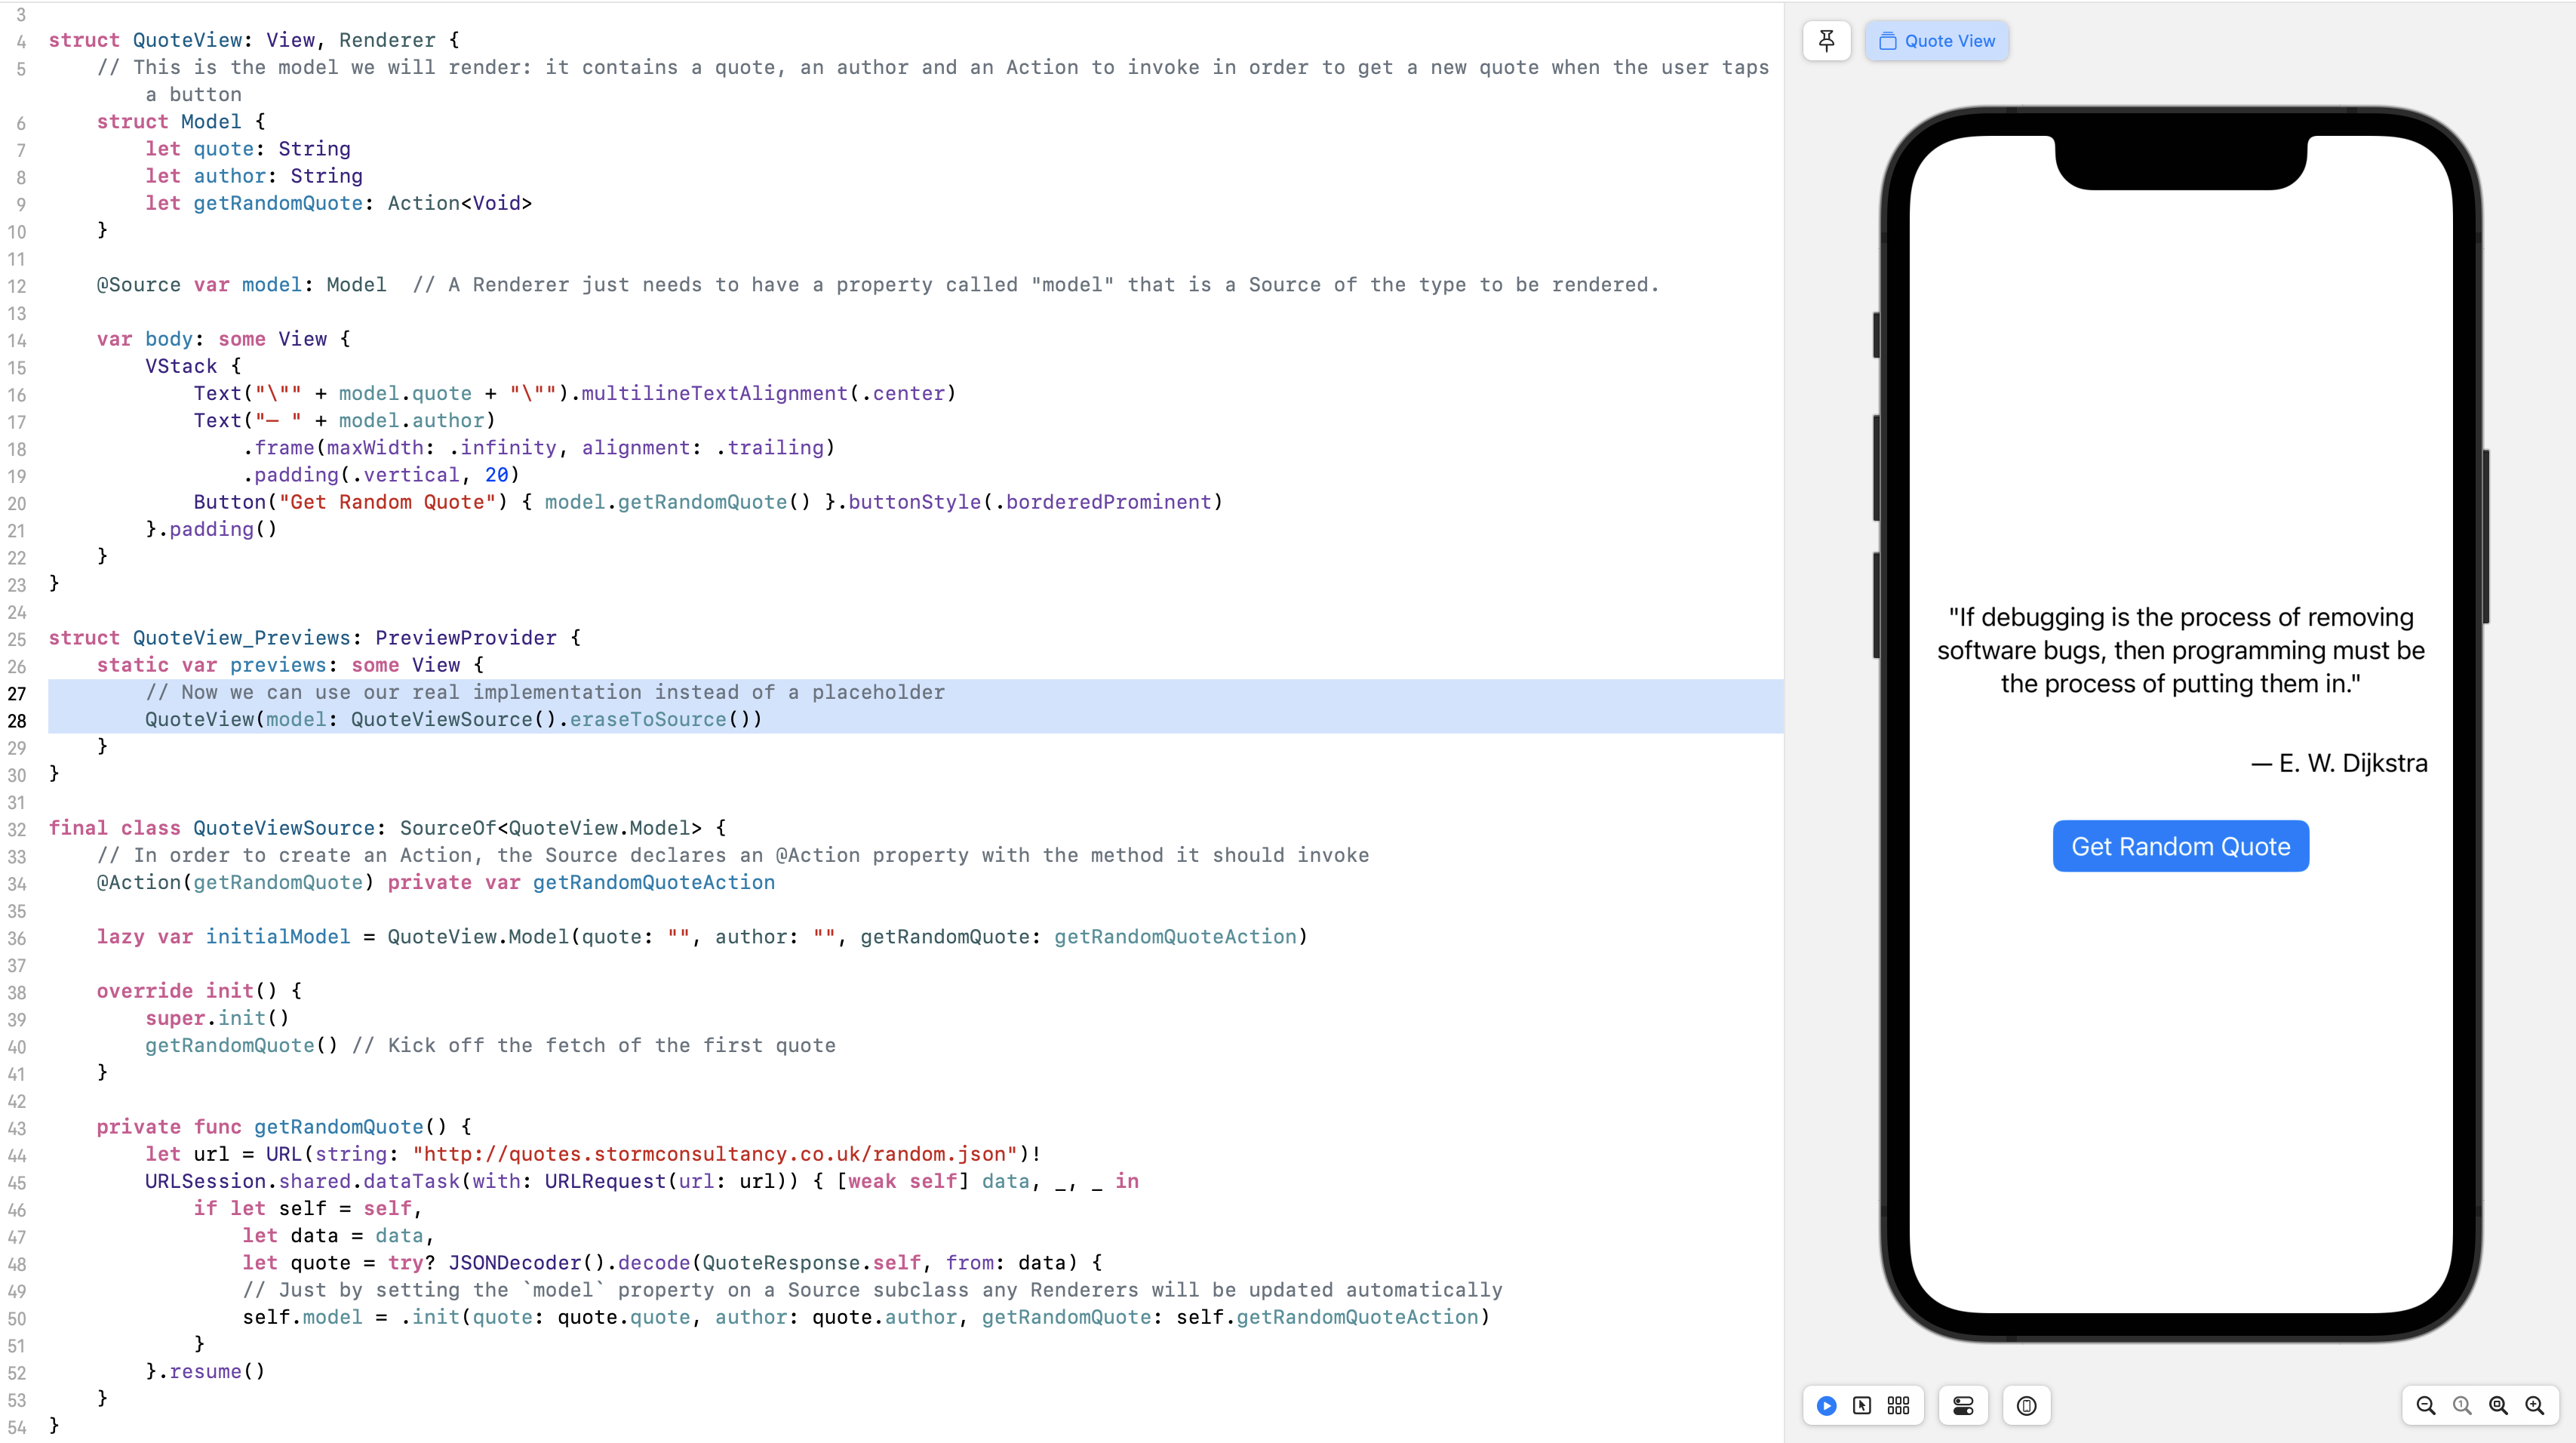Zoom preview to 100 percent
Viewport: 2576px width, 1443px height.
(x=2462, y=1405)
